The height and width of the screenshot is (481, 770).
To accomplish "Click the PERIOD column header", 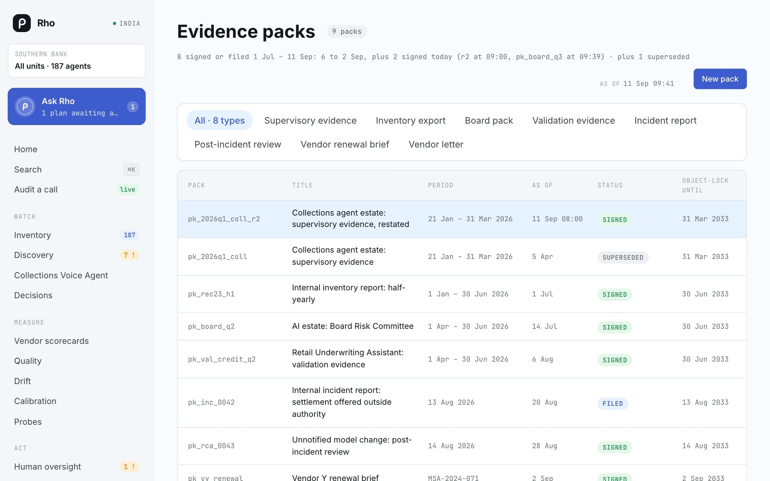I will [441, 185].
